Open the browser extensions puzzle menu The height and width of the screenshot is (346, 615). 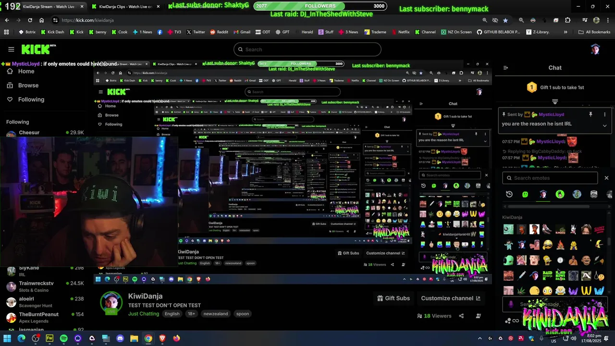click(568, 20)
